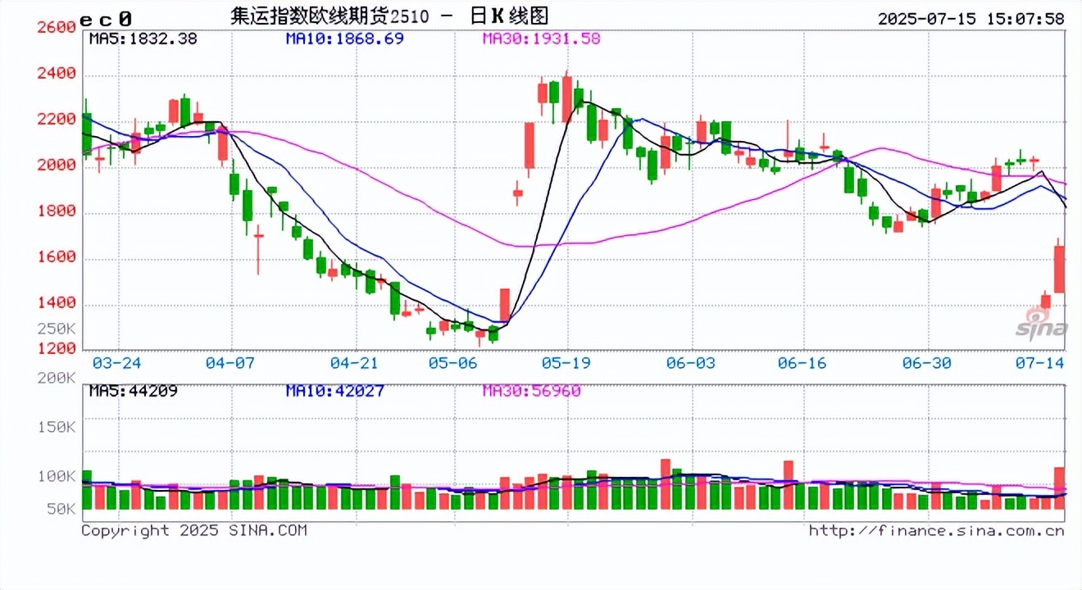Click the 05-19 date label
Screen dimensions: 1082x590
coord(567,362)
